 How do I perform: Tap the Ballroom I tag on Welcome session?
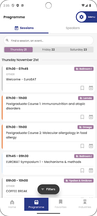(x=84, y=69)
